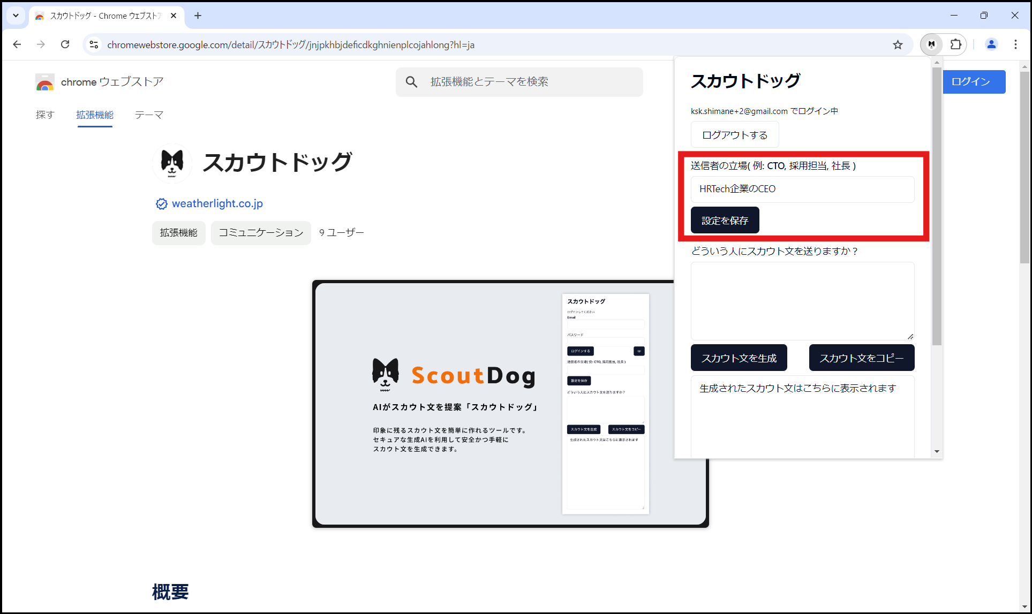Viewport: 1032px width, 614px height.
Task: Click the 拡張機能 category chip
Action: [179, 233]
